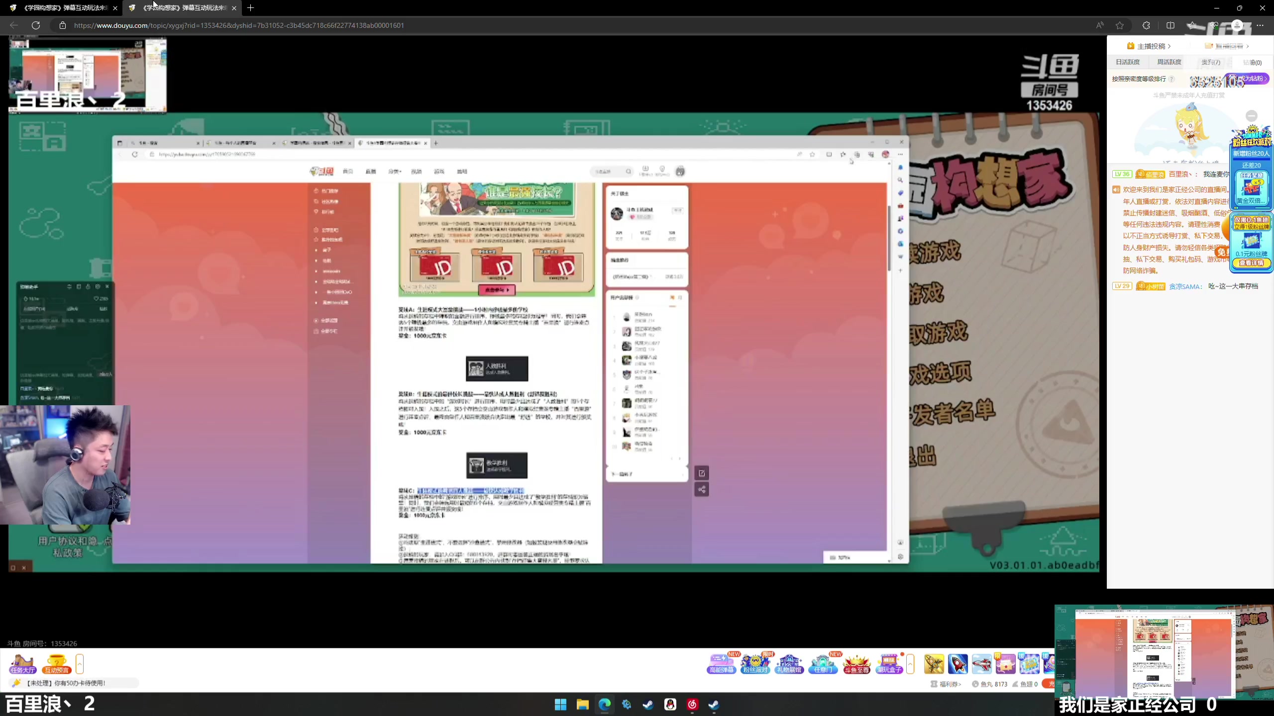Close the first browser tab
This screenshot has width=1274, height=716.
click(115, 8)
